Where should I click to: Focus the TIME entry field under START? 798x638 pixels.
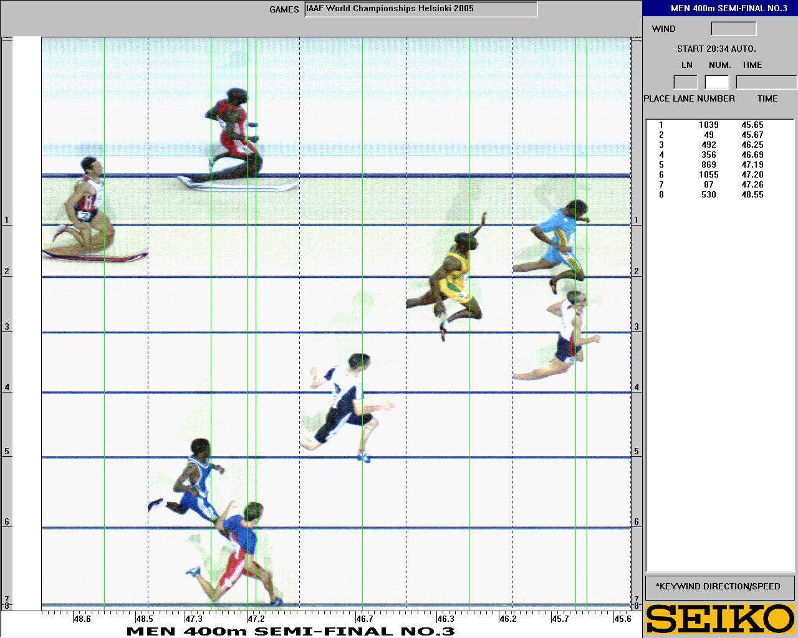tap(766, 82)
